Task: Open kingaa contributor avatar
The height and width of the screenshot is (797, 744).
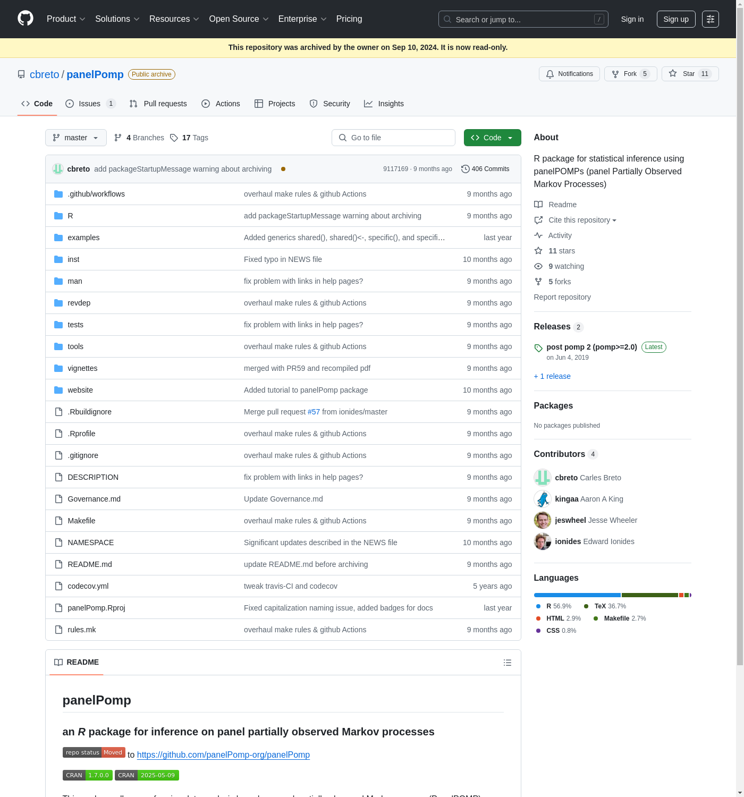Action: click(543, 499)
